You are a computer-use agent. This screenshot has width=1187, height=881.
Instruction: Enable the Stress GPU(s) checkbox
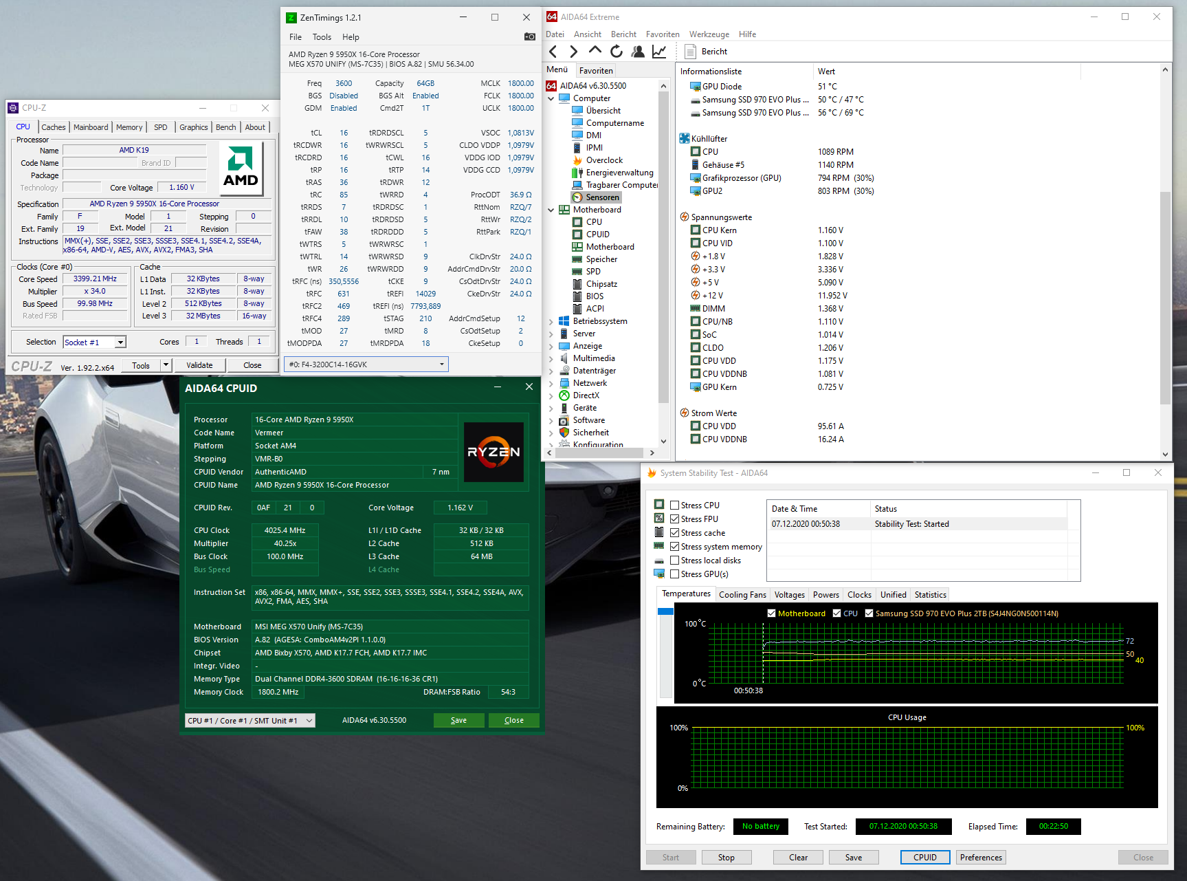pos(675,574)
